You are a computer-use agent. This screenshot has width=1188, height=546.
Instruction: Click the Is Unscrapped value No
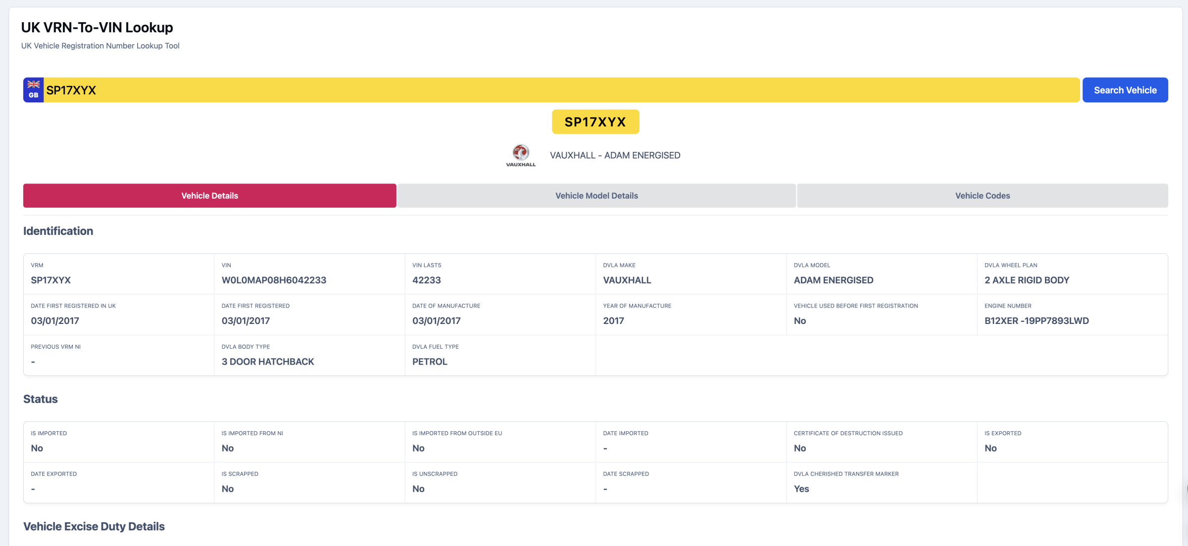pos(418,489)
